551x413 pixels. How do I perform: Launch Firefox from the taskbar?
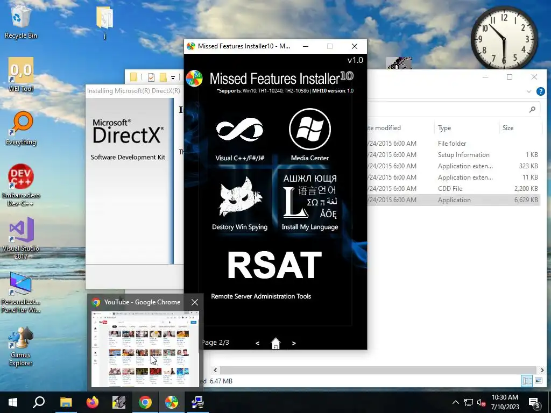[x=93, y=402]
